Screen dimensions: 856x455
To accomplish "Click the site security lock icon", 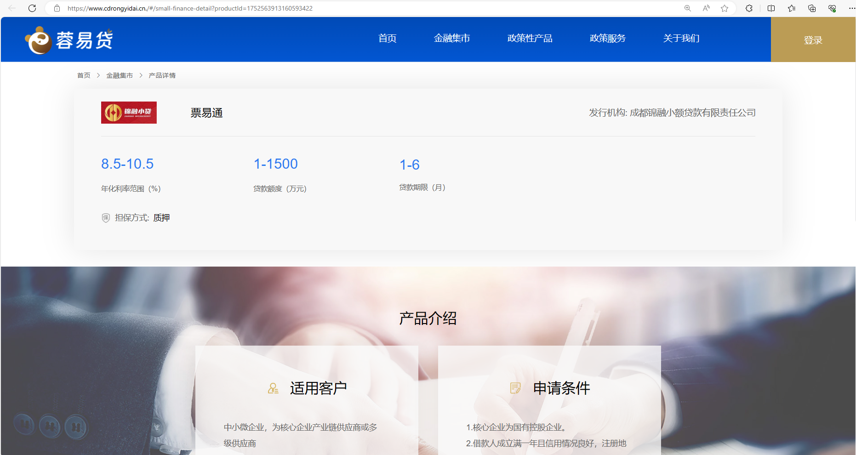I will pyautogui.click(x=57, y=8).
